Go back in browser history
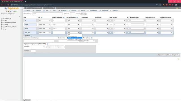The width and height of the screenshot is (181, 101). point(2,5)
